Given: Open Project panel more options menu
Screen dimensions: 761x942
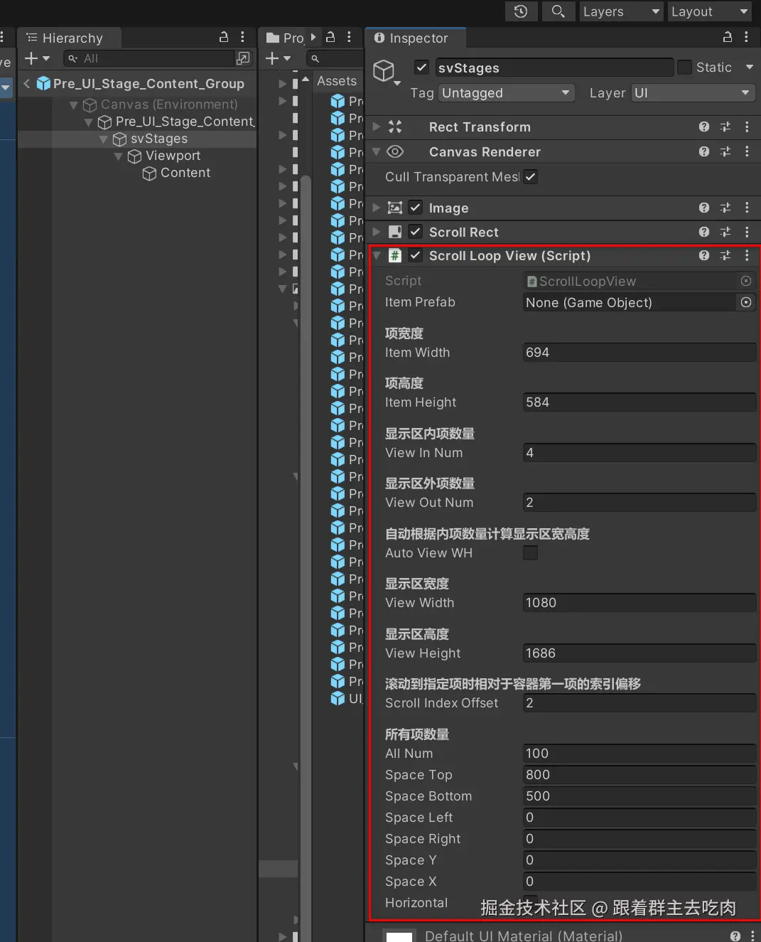Looking at the screenshot, I should [x=349, y=37].
